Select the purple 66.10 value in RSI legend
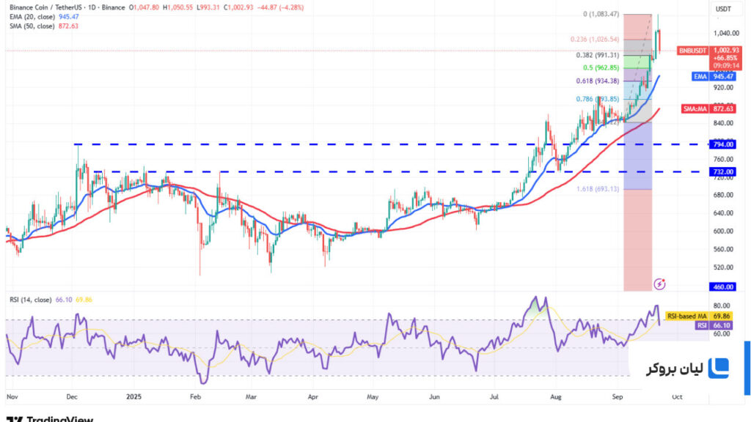Image resolution: width=751 pixels, height=422 pixels. tap(64, 300)
